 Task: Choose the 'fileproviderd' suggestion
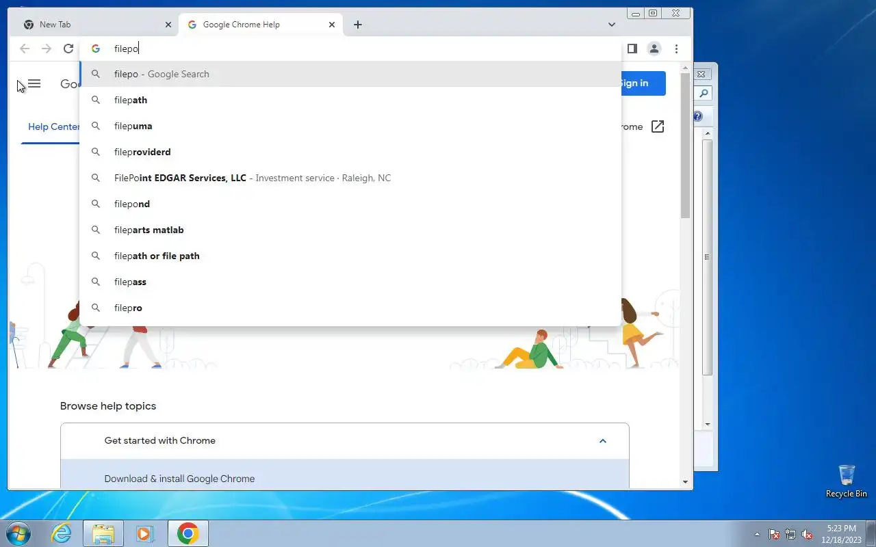click(350, 152)
